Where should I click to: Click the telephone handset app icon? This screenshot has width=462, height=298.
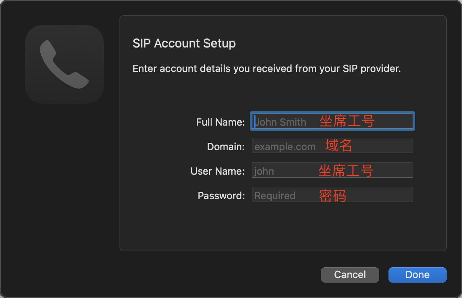click(x=64, y=64)
